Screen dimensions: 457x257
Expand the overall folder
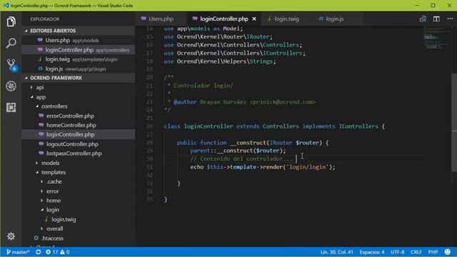point(79,228)
